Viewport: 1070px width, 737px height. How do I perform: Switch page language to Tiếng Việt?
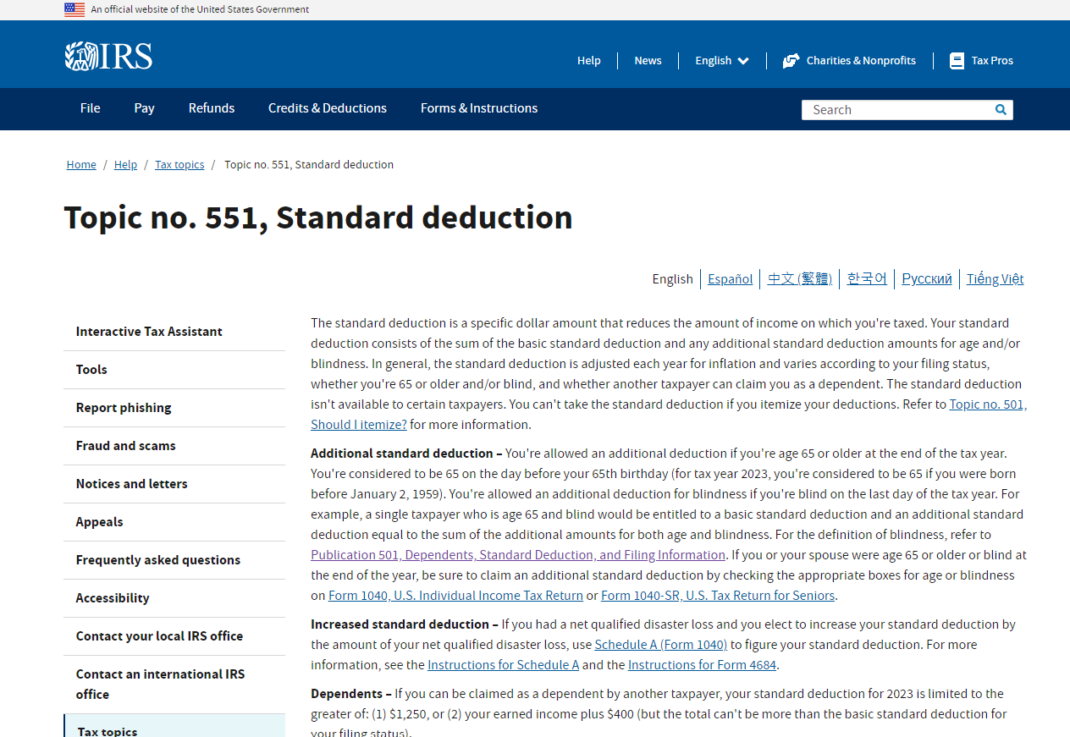996,279
